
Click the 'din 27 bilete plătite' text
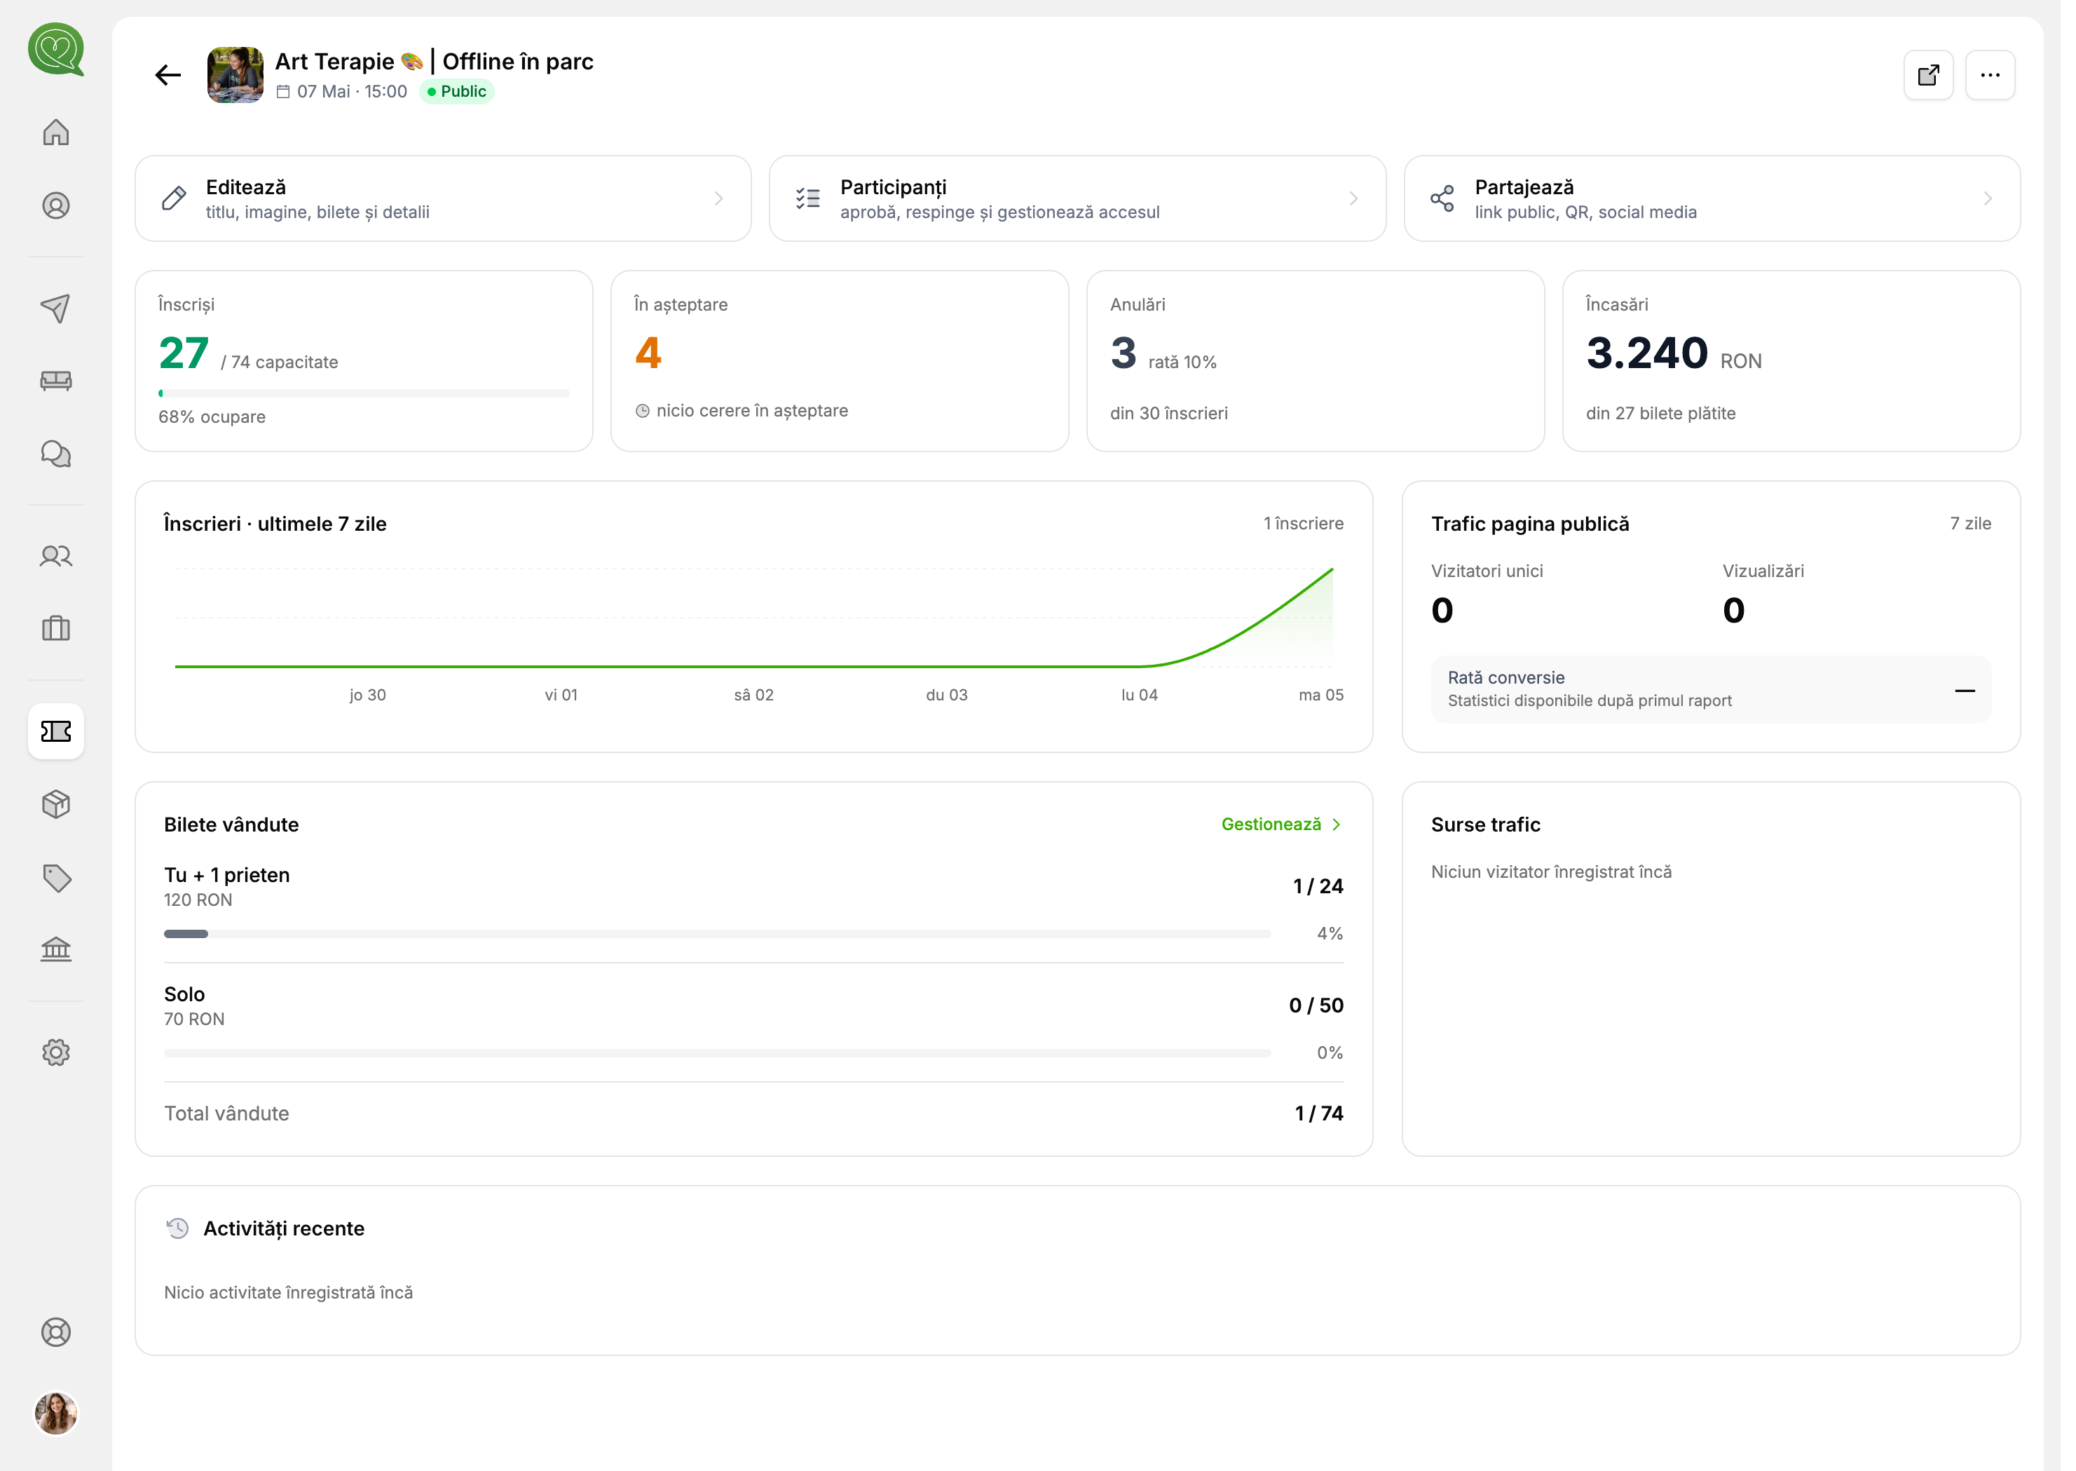[1661, 413]
